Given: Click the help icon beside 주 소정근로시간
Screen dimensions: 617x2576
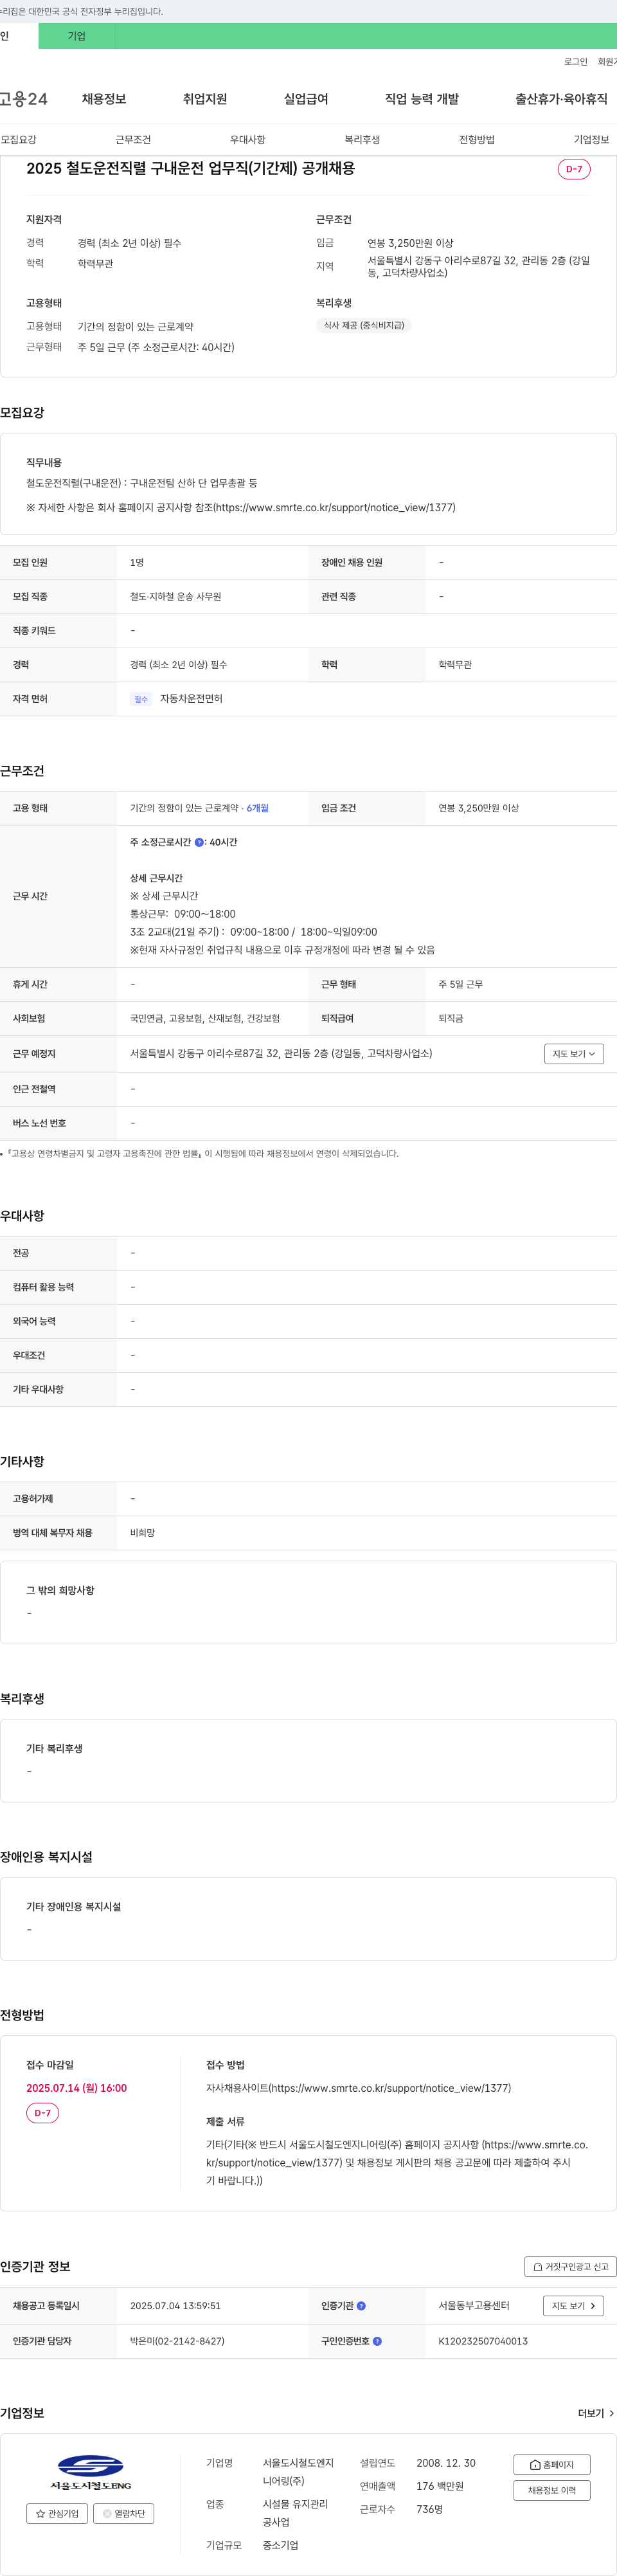Looking at the screenshot, I should click(x=199, y=842).
